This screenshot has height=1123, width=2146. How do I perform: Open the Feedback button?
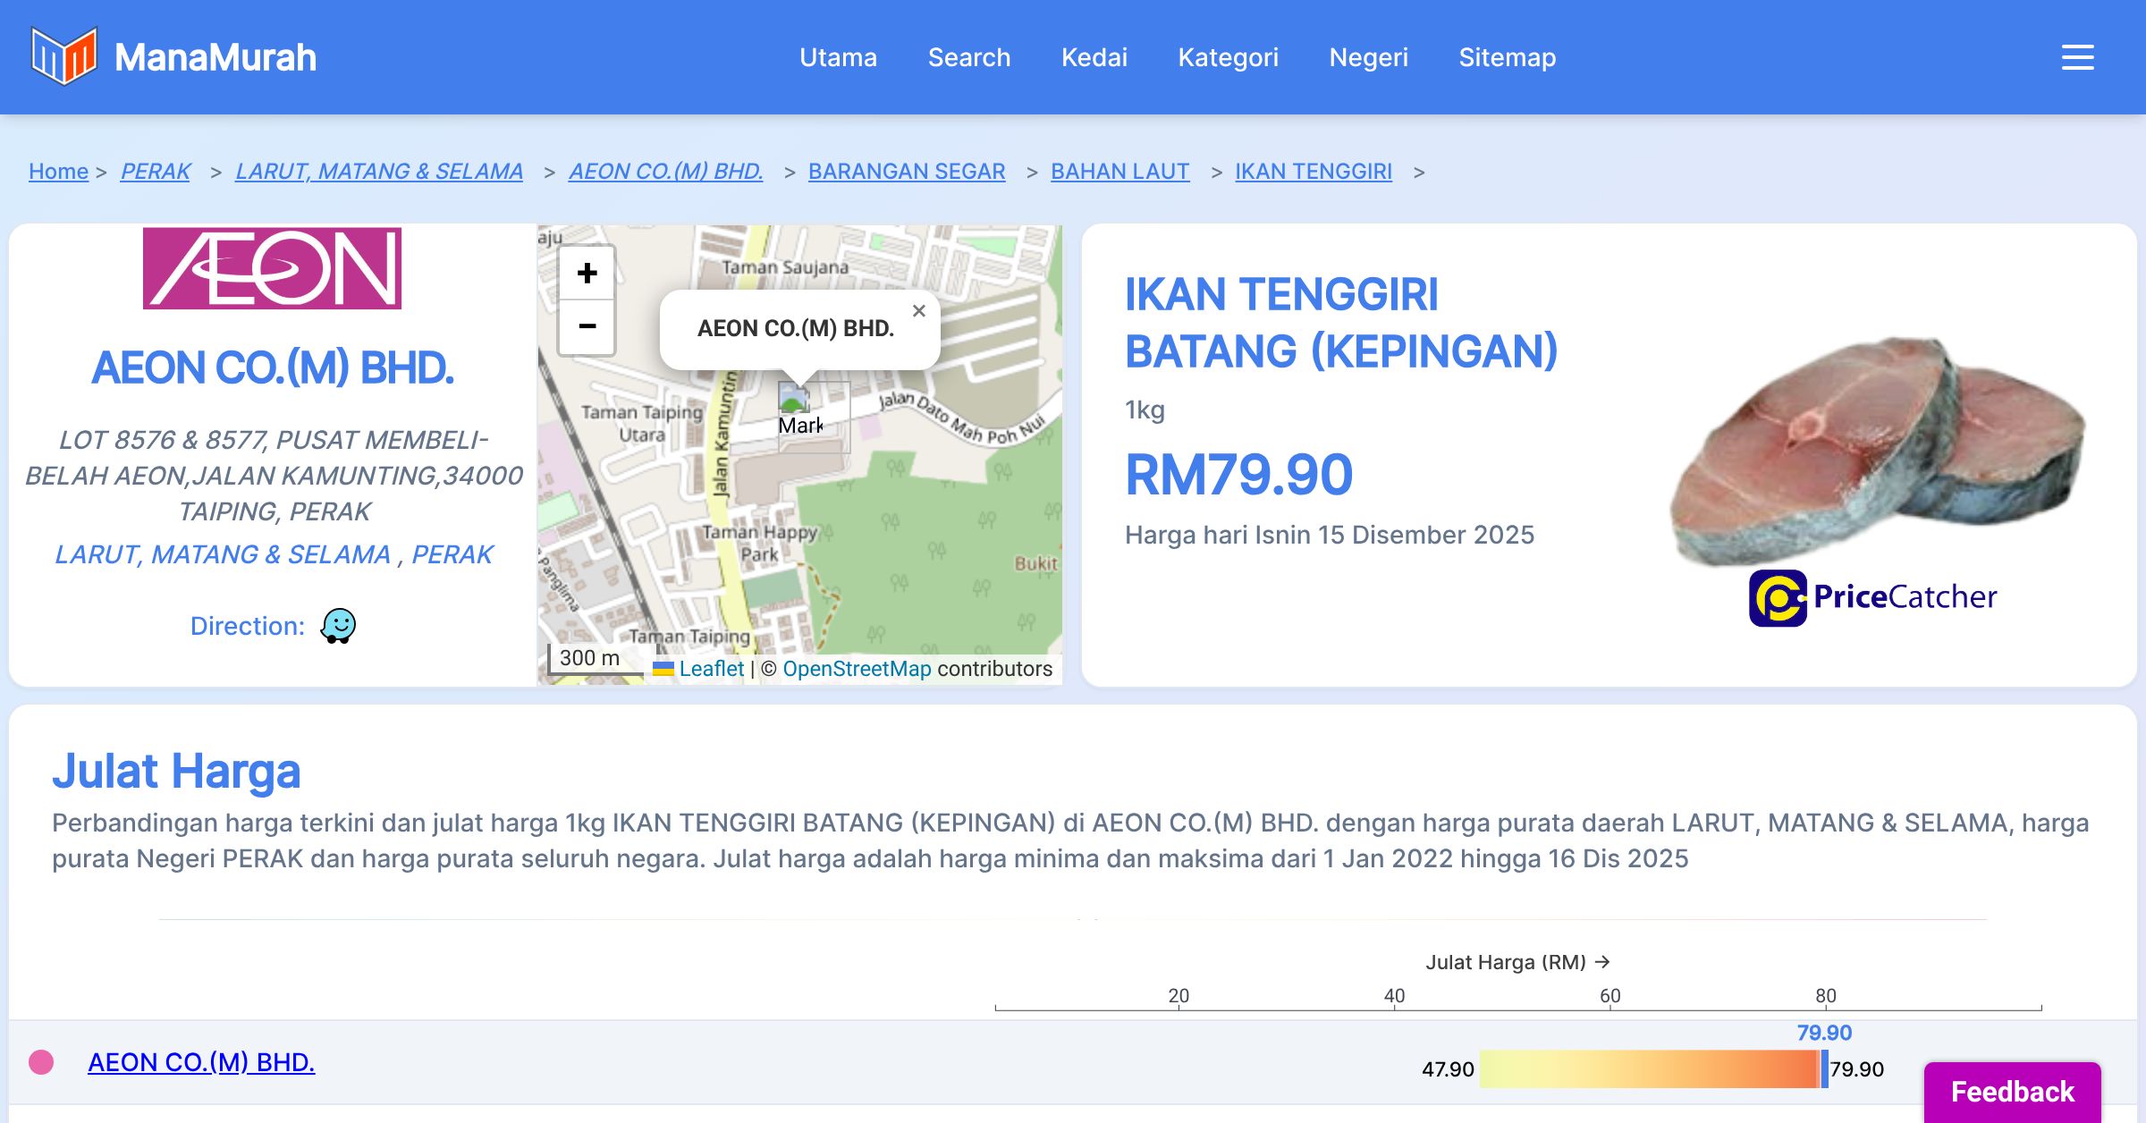tap(2012, 1091)
